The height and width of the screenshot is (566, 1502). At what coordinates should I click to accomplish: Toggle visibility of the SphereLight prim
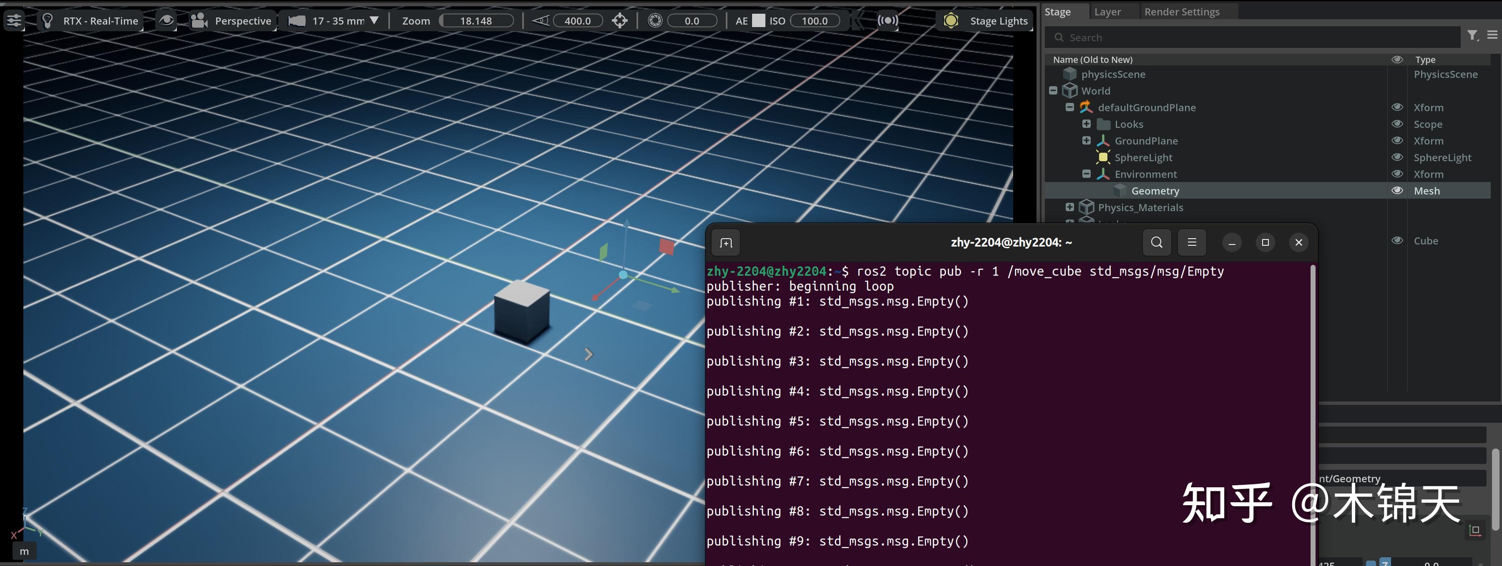[x=1398, y=157]
